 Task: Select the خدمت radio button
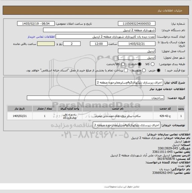[140, 64]
